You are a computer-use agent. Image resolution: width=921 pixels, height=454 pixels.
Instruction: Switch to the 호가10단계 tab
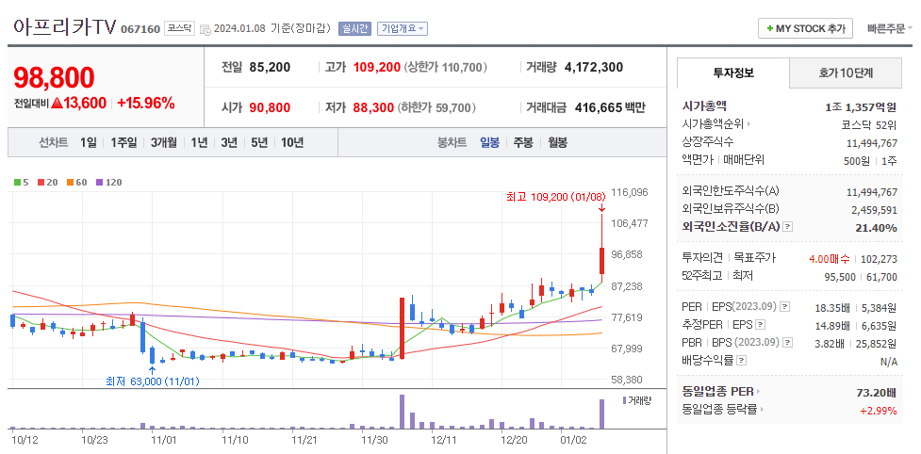point(846,73)
